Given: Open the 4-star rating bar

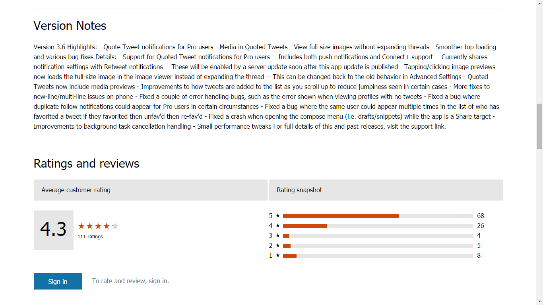Looking at the screenshot, I should [x=378, y=226].
